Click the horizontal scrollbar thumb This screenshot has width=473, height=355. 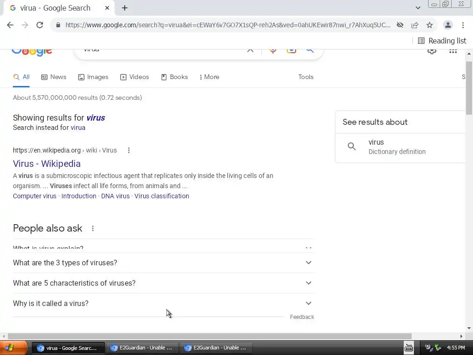coord(210,337)
